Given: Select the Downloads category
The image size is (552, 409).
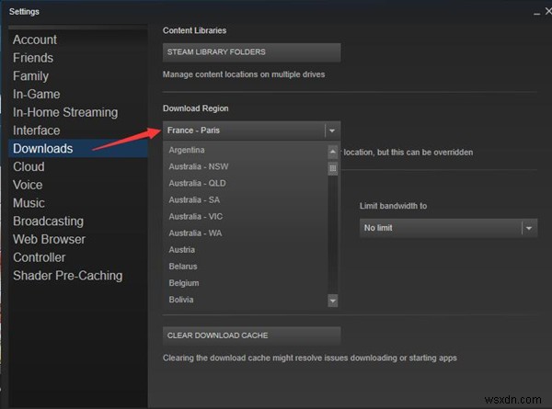Looking at the screenshot, I should [x=78, y=148].
